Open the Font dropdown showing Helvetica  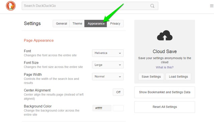tap(108, 53)
